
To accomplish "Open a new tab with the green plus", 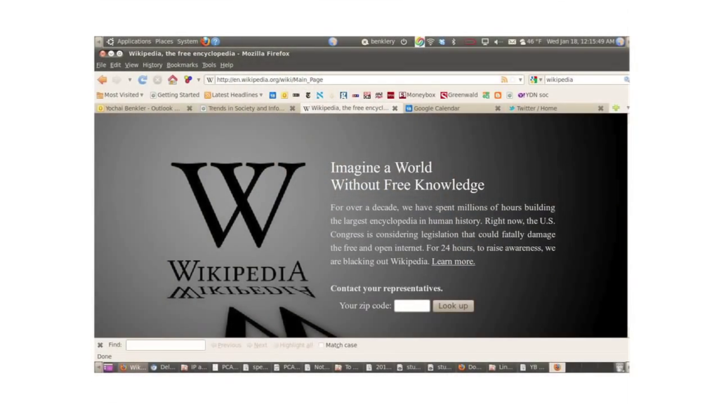I will pos(616,108).
